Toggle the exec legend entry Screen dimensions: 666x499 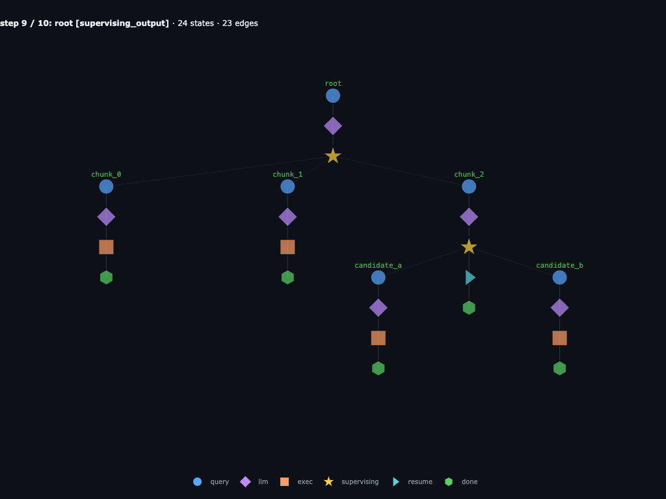point(297,481)
